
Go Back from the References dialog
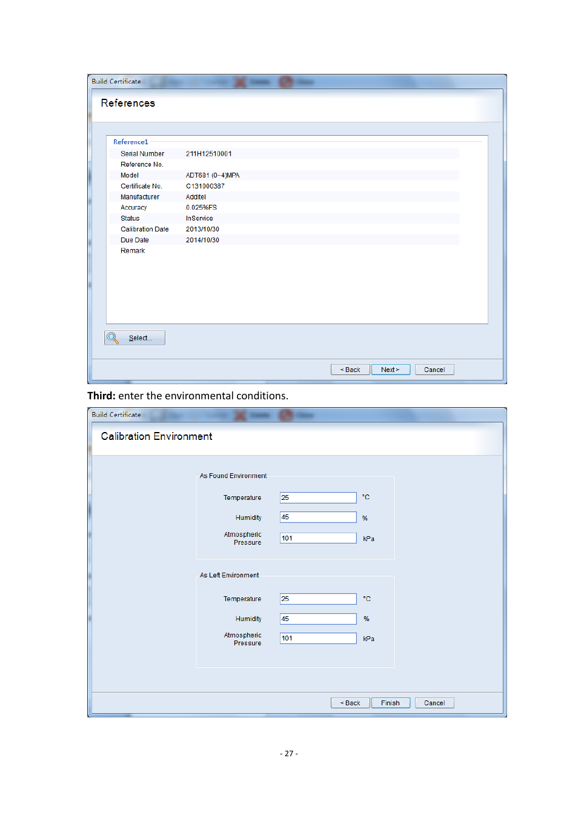[x=350, y=370]
